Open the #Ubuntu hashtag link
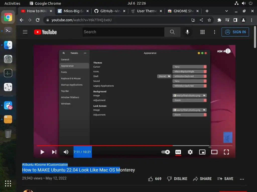This screenshot has height=192, width=257. pyautogui.click(x=28, y=164)
